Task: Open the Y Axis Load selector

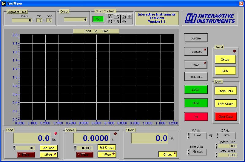Action: coord(198,136)
